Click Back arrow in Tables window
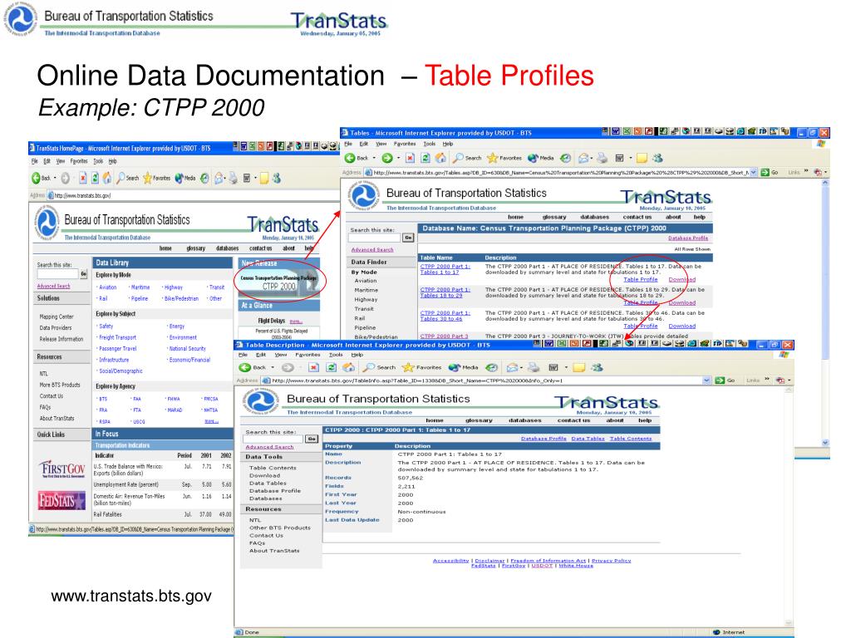Screen dimensions: 851x638 point(350,158)
